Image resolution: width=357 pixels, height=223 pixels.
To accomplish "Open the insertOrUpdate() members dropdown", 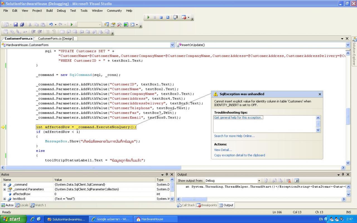I will coord(348,45).
